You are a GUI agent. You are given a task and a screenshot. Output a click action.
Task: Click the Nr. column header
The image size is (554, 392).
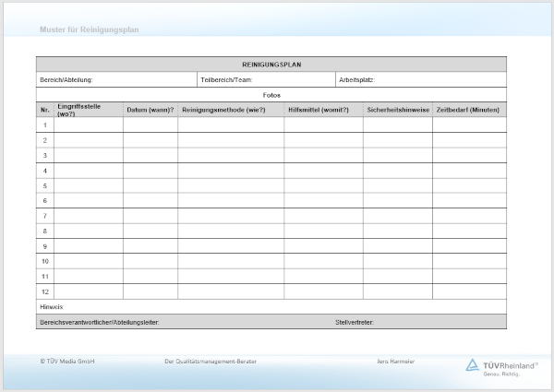click(x=45, y=110)
